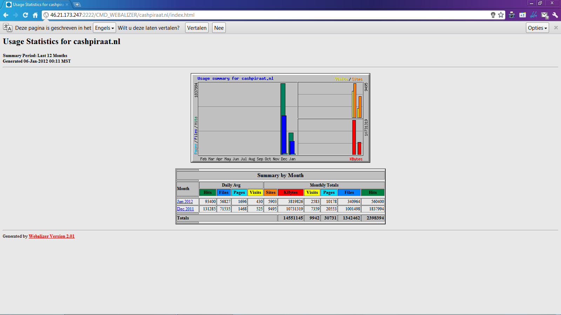Click the Jan 2012 KBytes value 3819826
Viewport: 561px width, 315px height.
pyautogui.click(x=296, y=202)
